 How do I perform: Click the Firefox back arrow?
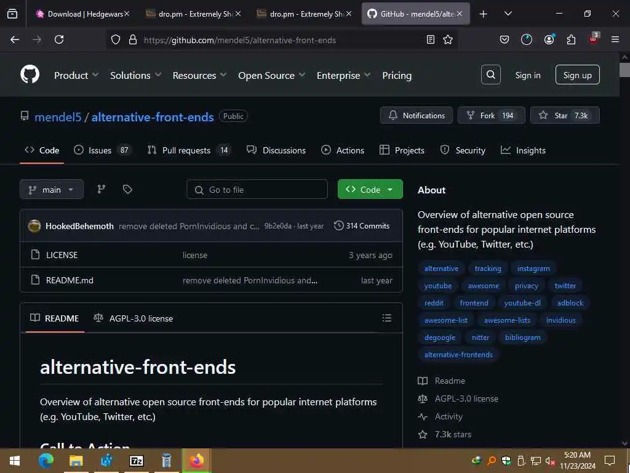click(x=15, y=39)
